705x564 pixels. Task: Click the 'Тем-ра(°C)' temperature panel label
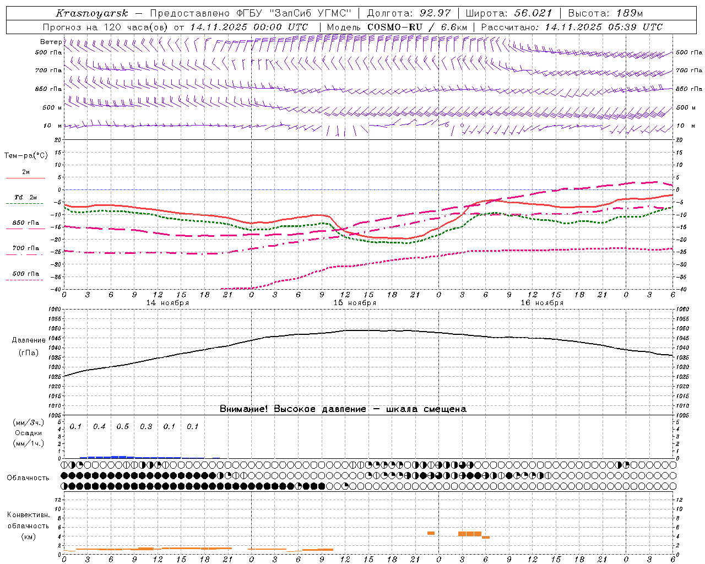click(26, 156)
